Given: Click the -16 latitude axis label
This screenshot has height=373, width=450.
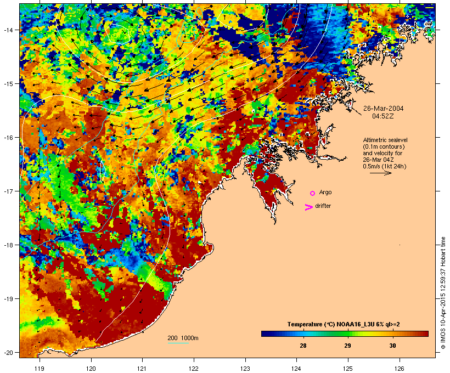Looking at the screenshot, I should coord(8,138).
